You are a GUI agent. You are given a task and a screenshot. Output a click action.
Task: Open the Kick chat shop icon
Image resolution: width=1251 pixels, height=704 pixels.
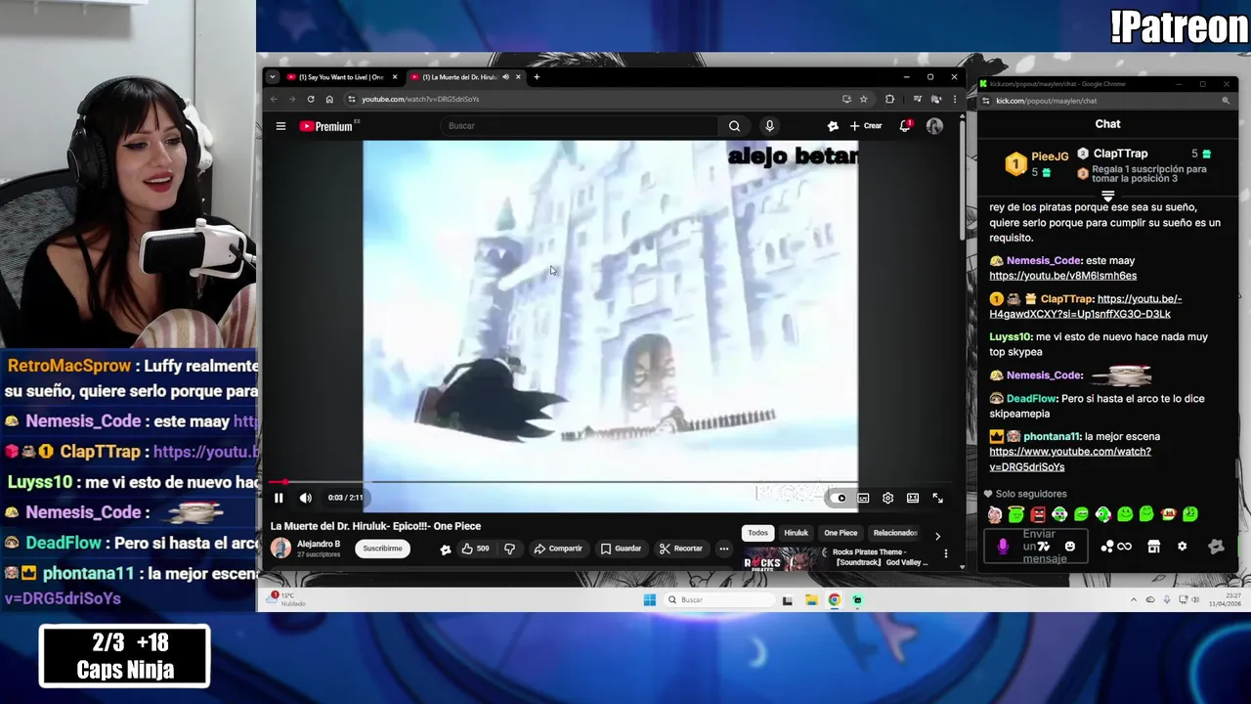pyautogui.click(x=1153, y=547)
